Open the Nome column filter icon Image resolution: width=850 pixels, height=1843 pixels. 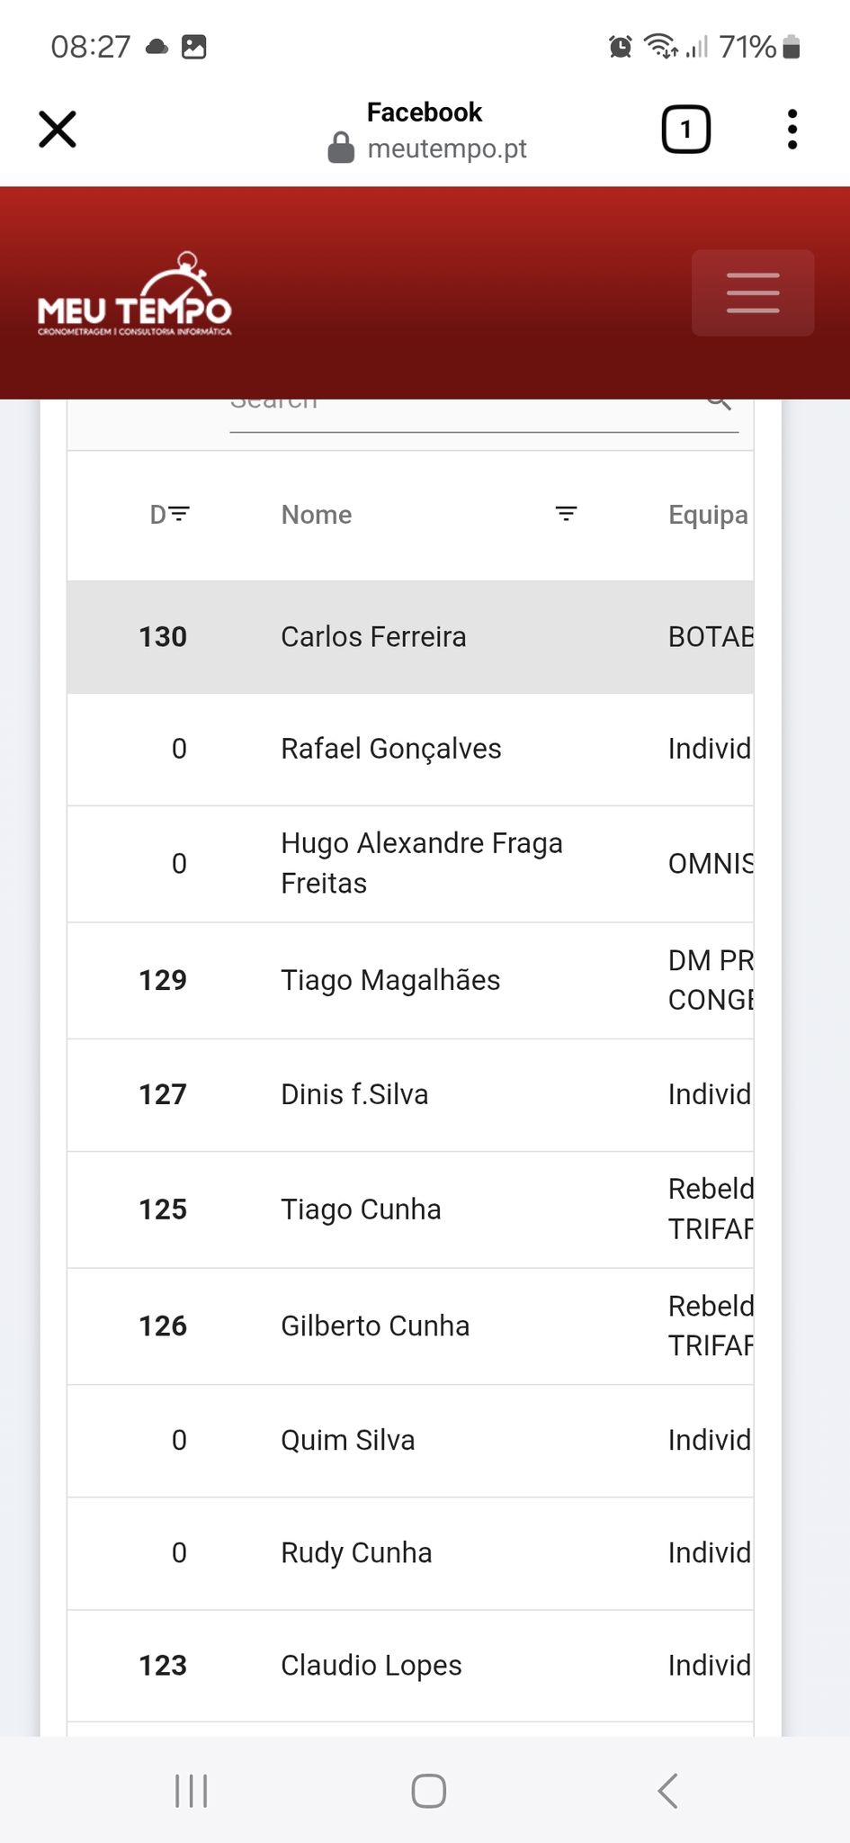point(566,514)
